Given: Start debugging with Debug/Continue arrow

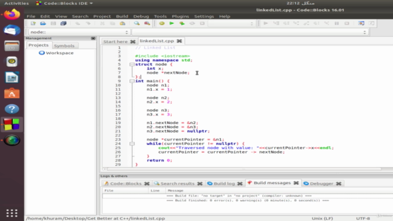Looking at the screenshot, I should click(x=266, y=23).
